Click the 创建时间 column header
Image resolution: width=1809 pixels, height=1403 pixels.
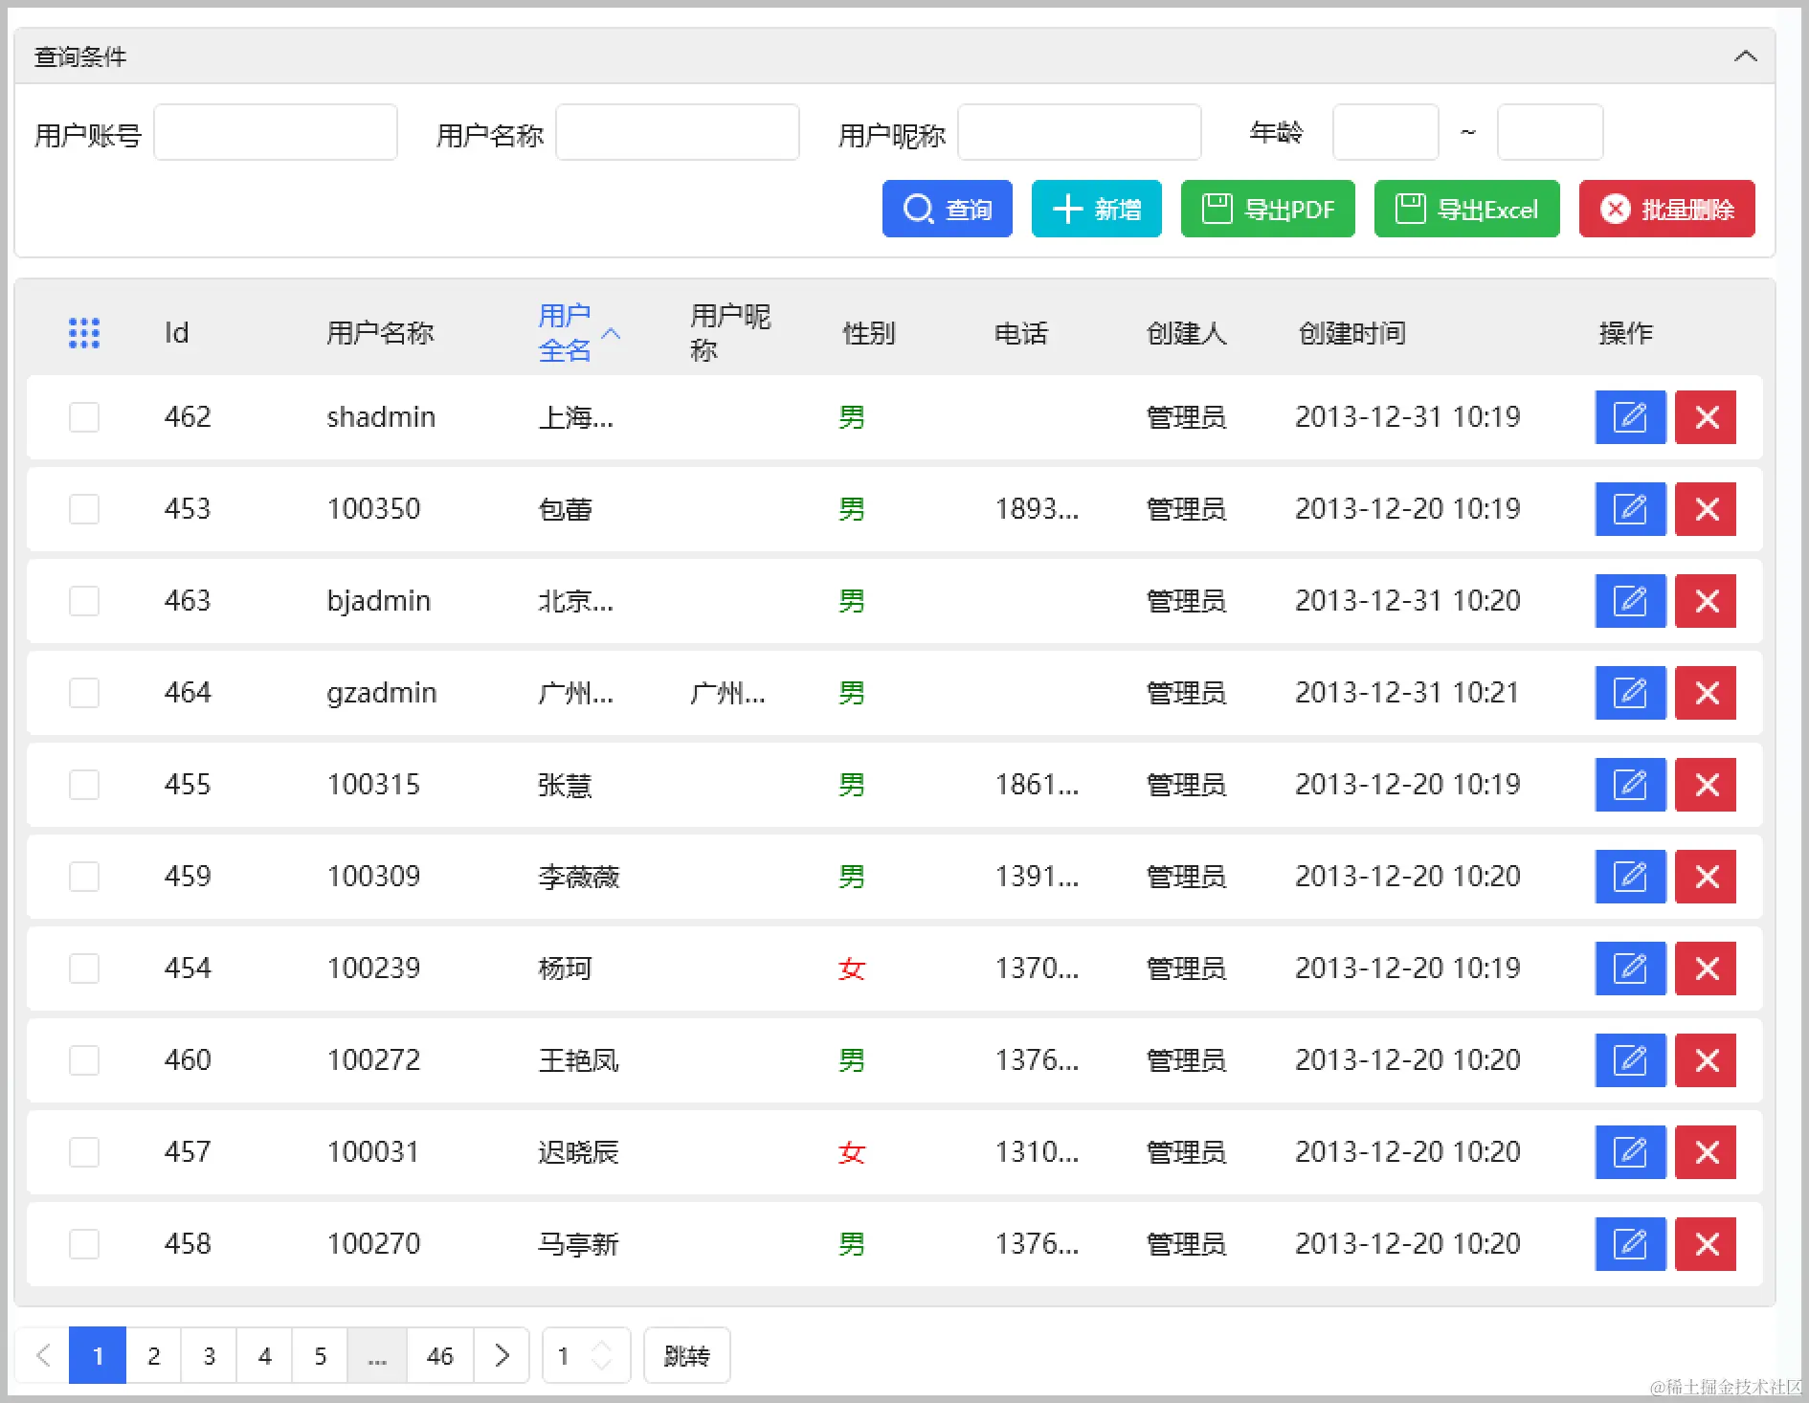tap(1351, 333)
